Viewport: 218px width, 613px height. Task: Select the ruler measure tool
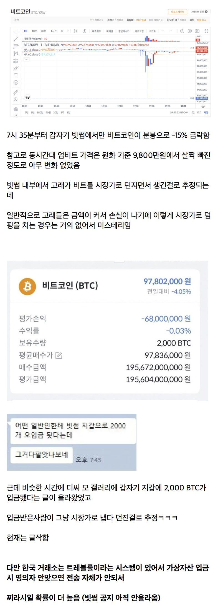[x=16, y=92]
